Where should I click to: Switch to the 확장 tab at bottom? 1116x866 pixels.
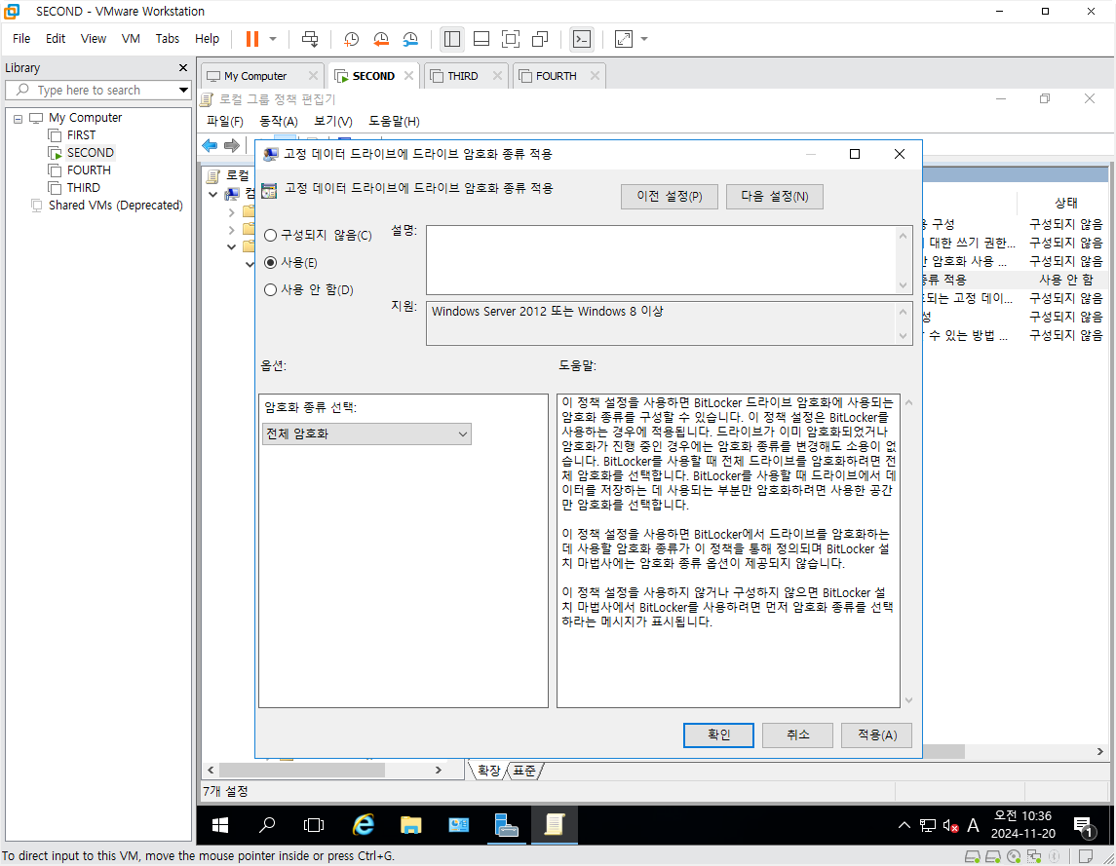[488, 771]
